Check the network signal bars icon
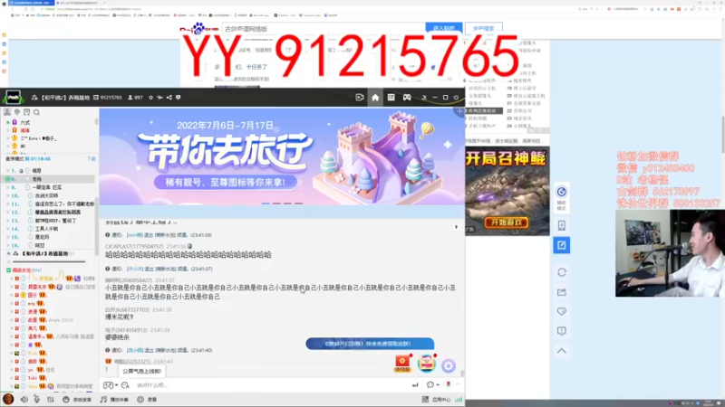 click(459, 399)
